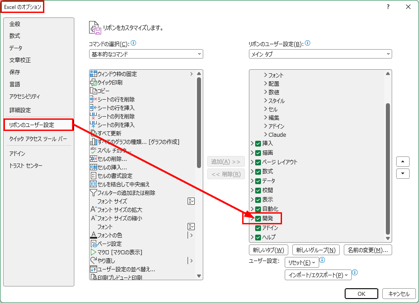This screenshot has height=303, width=419.
Task: Select セルの挿入 command icon
Action: tap(93, 167)
